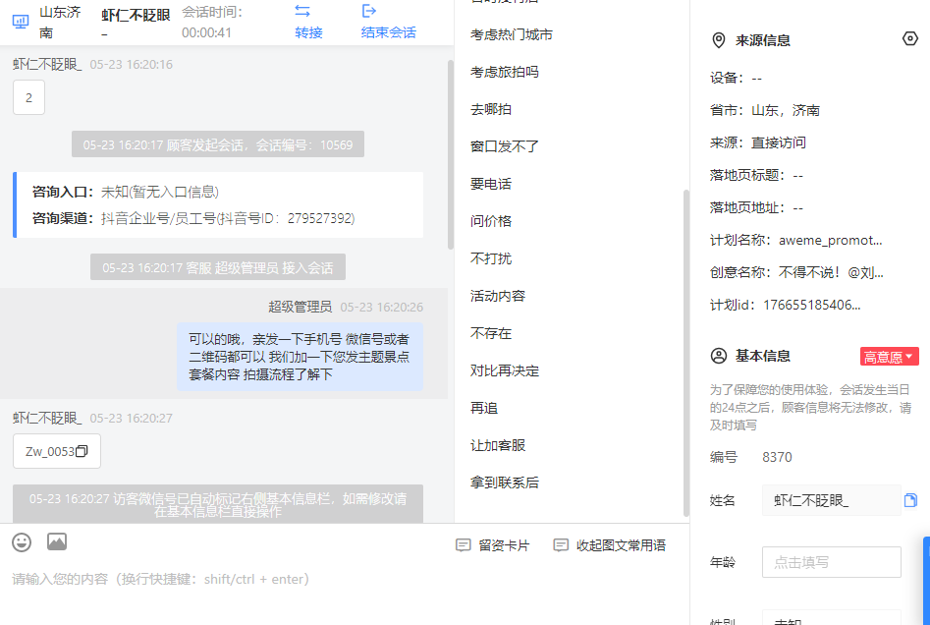Click 创意名称 不得不说 entry
The image size is (930, 625).
point(796,272)
